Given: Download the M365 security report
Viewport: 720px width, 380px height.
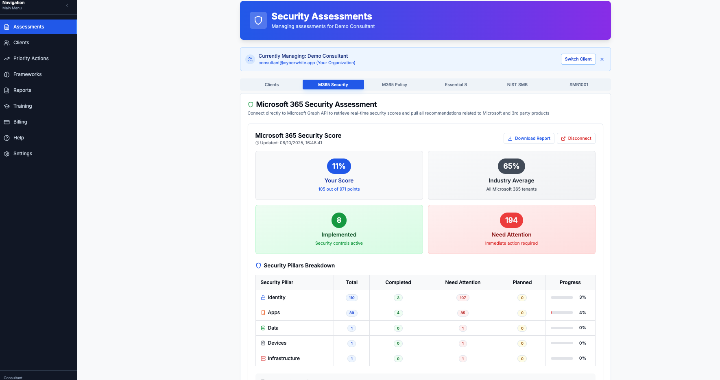Looking at the screenshot, I should point(529,138).
